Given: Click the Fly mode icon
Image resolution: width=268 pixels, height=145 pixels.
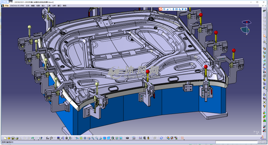Looking at the screenshot, I should click(77, 138).
